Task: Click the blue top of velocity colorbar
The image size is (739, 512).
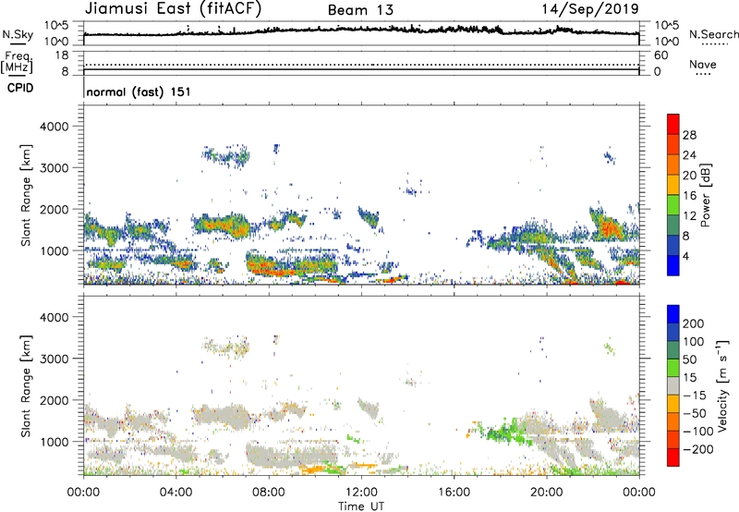Action: pyautogui.click(x=673, y=314)
